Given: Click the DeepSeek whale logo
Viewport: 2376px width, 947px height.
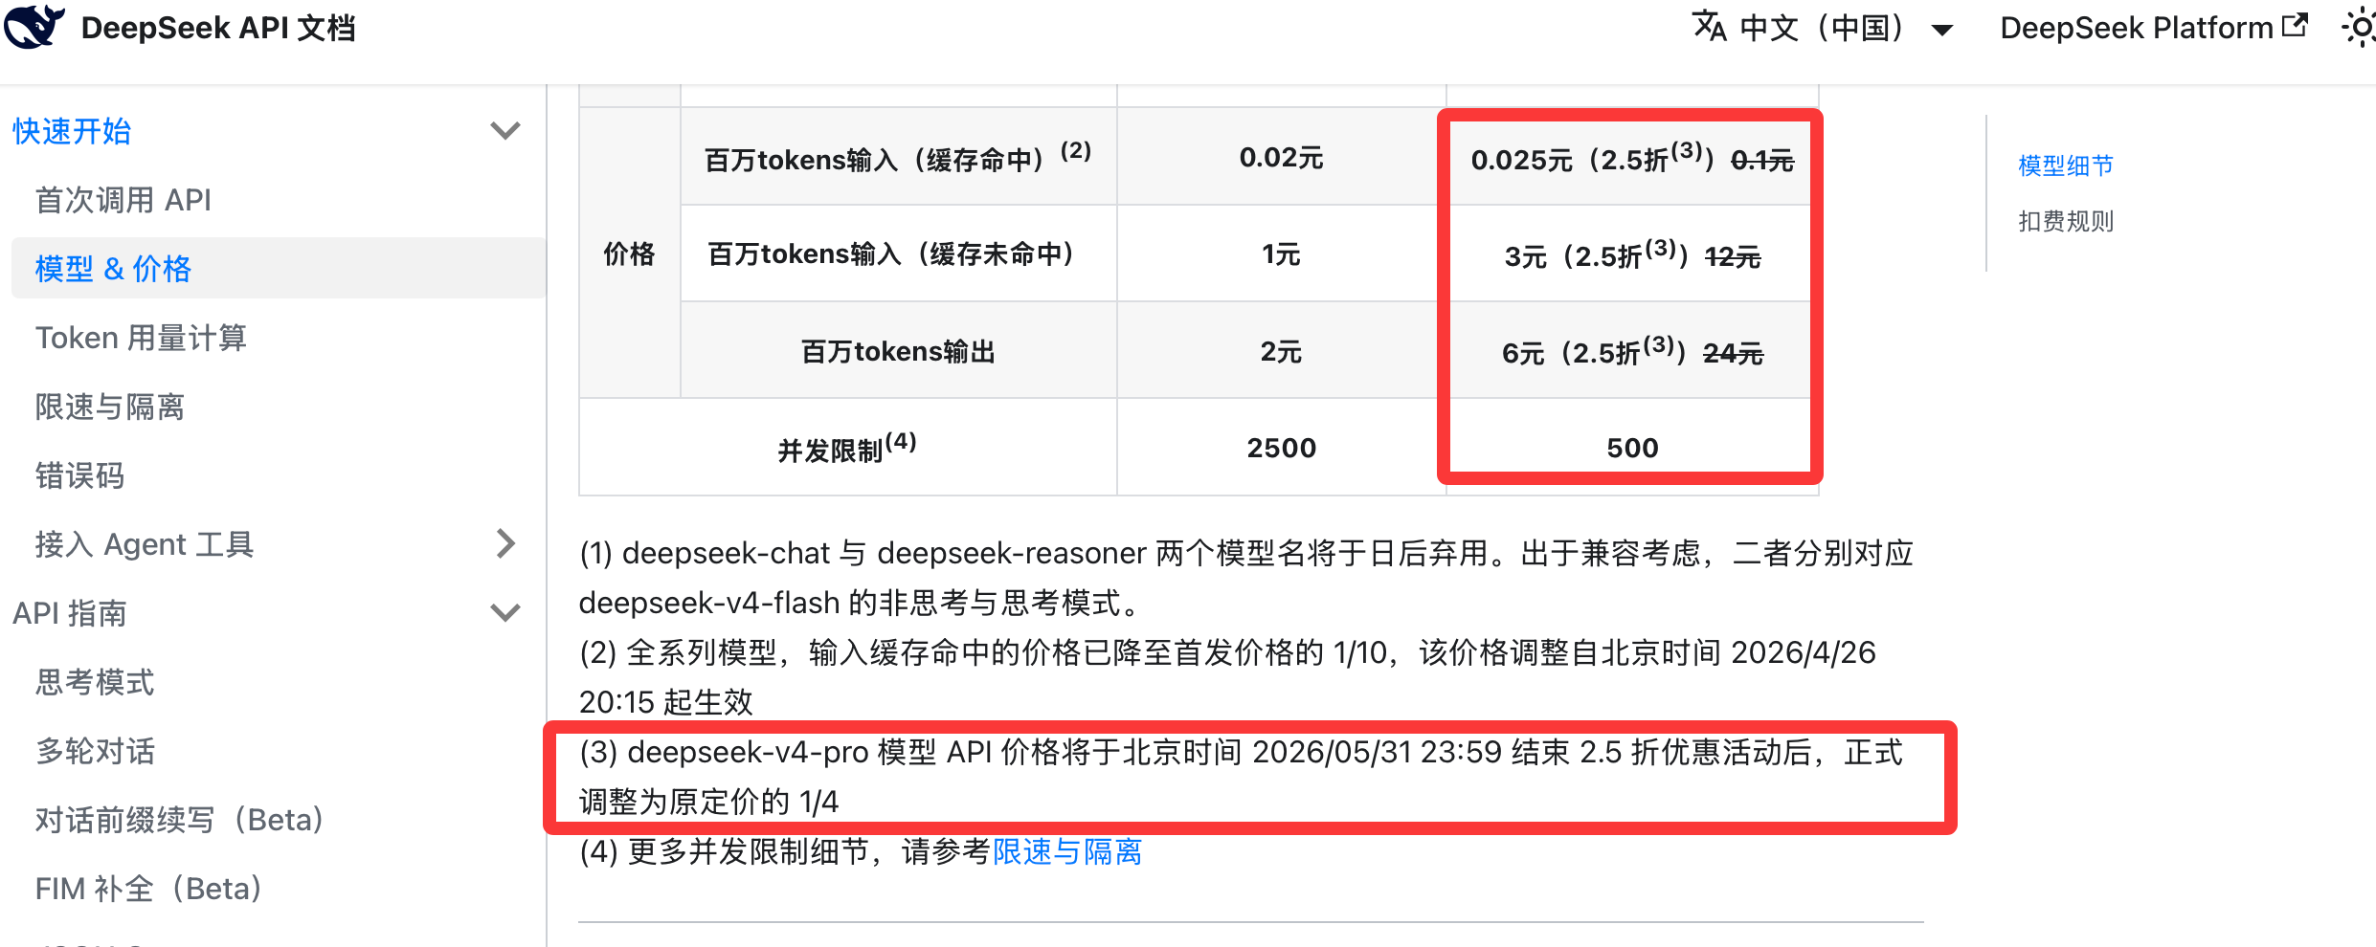Looking at the screenshot, I should (34, 26).
